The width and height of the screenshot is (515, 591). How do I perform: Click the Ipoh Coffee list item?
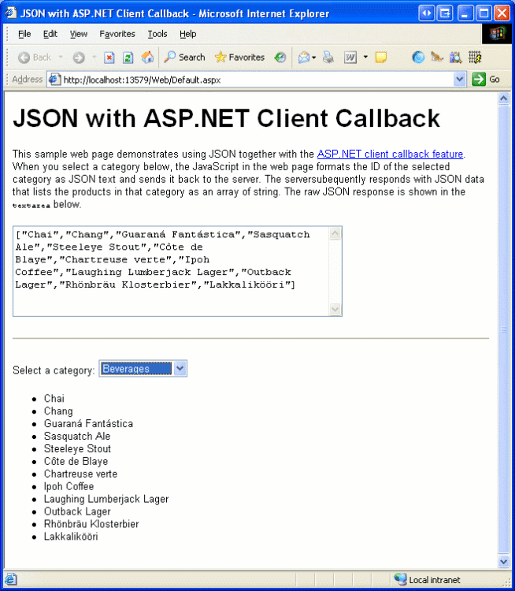pos(69,486)
